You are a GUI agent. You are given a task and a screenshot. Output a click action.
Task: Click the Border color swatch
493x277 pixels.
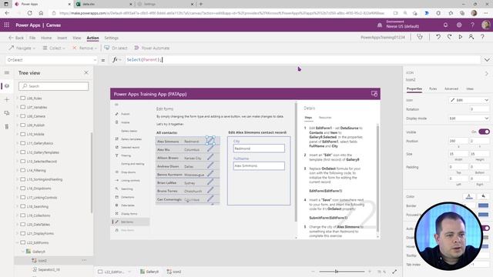(x=483, y=205)
